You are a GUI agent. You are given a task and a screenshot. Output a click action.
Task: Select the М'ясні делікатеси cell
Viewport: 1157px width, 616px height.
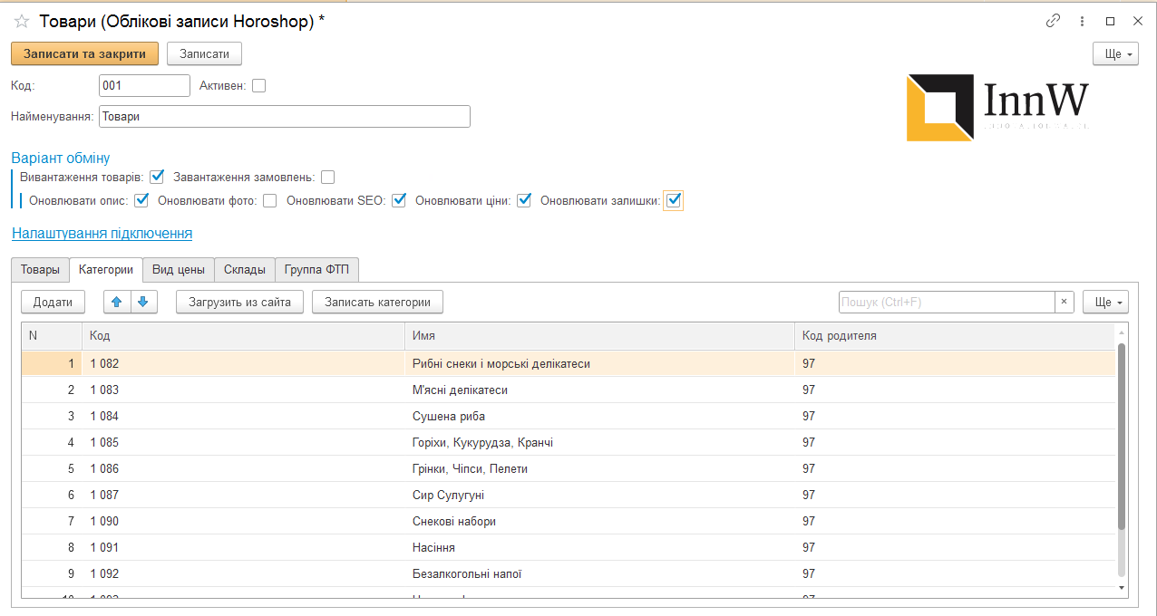(599, 390)
